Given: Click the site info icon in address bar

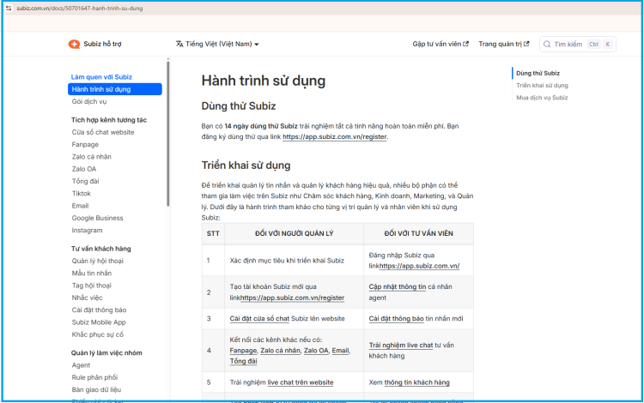Looking at the screenshot, I should pyautogui.click(x=9, y=9).
